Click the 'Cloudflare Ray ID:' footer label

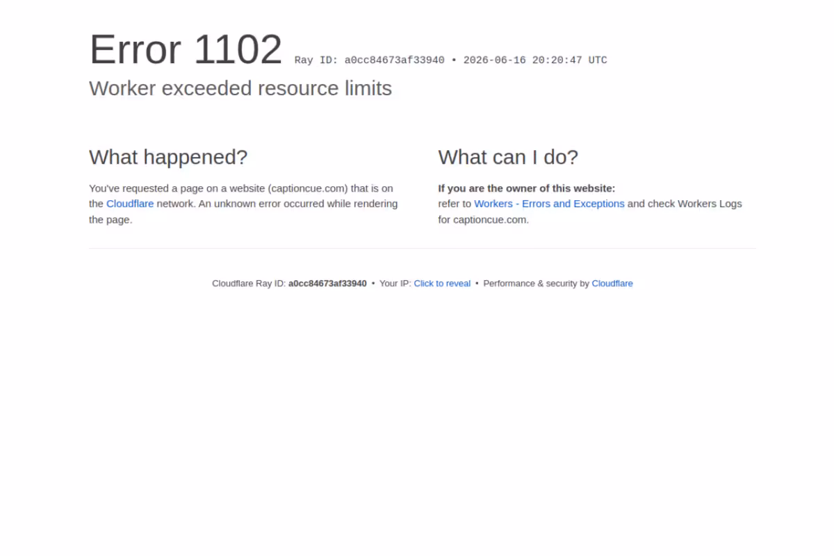[249, 284]
